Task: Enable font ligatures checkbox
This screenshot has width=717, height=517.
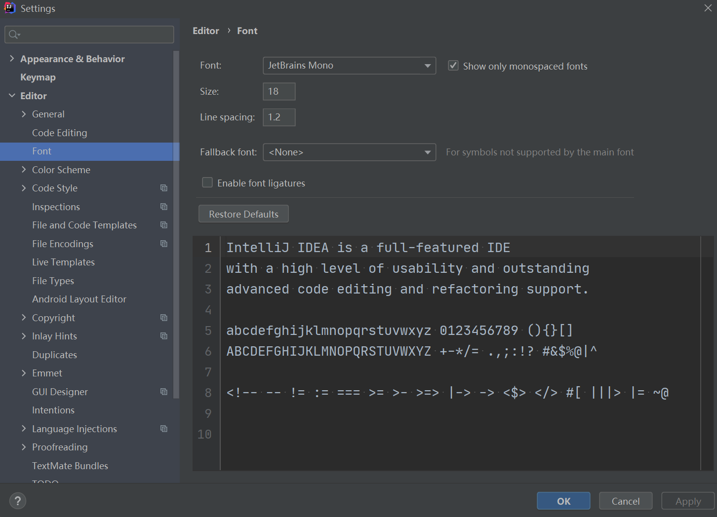Action: [207, 183]
